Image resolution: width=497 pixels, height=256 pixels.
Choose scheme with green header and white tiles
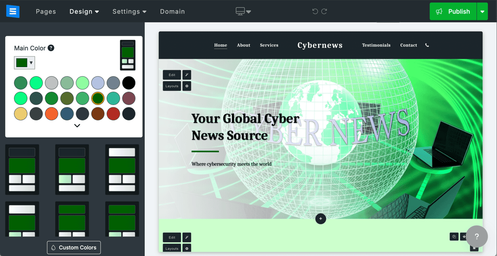[x=72, y=219]
